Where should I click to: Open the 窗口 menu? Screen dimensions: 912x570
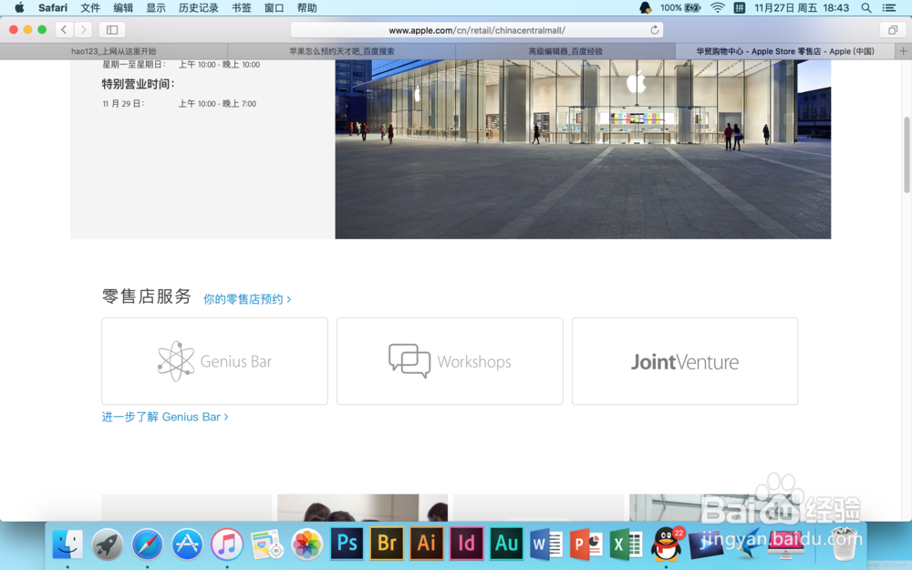pos(274,7)
